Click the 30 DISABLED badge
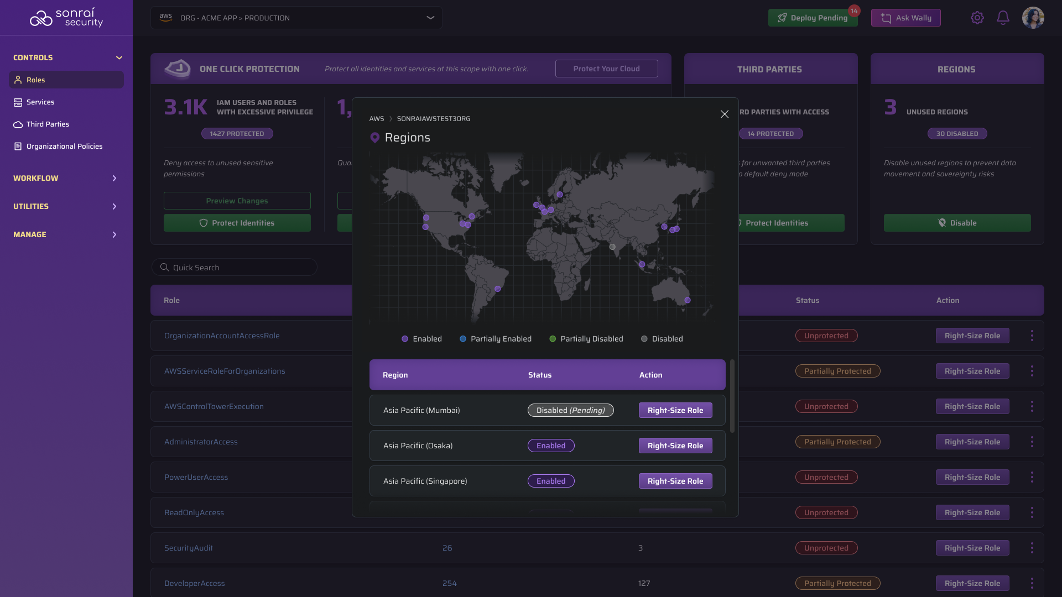The height and width of the screenshot is (597, 1062). pyautogui.click(x=957, y=134)
